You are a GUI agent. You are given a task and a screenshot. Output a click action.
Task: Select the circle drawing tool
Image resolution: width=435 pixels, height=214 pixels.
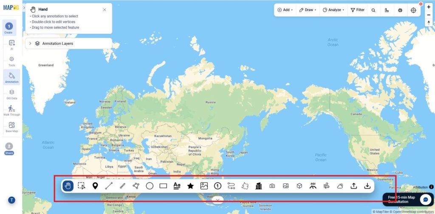coord(150,186)
